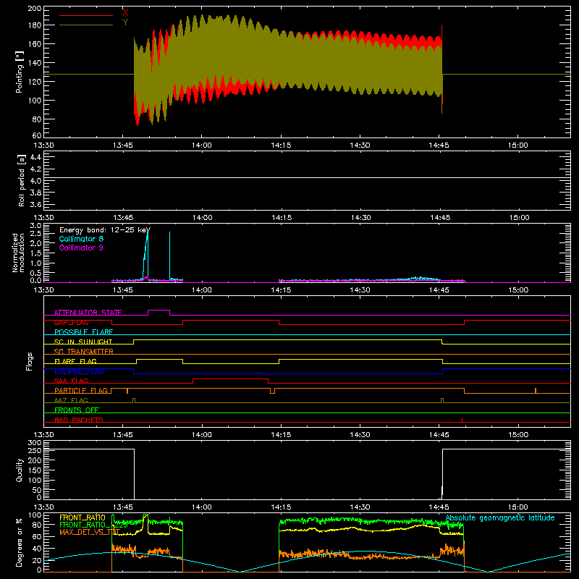The height and width of the screenshot is (579, 579).
Task: Click the 300 tick on Quality axis
Action: 34,443
